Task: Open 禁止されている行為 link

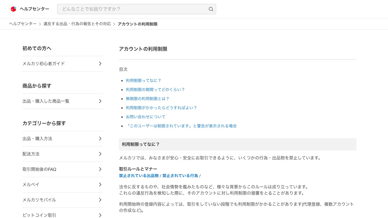Action: 180,176
